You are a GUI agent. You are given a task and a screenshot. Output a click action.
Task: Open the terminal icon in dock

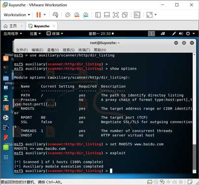pos(6,67)
